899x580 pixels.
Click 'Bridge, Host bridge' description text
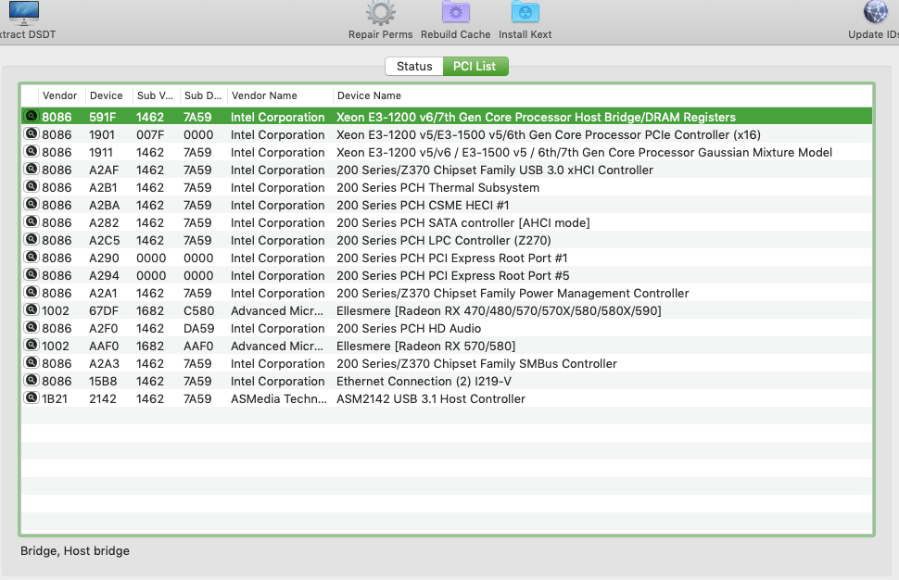75,550
